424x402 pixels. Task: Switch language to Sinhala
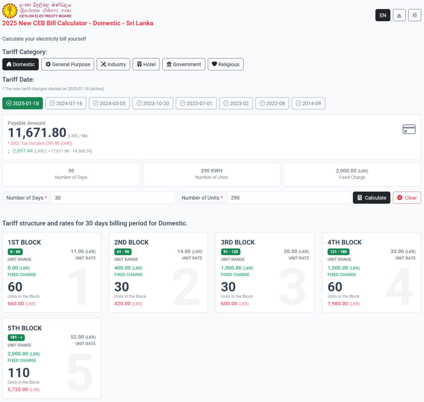414,15
